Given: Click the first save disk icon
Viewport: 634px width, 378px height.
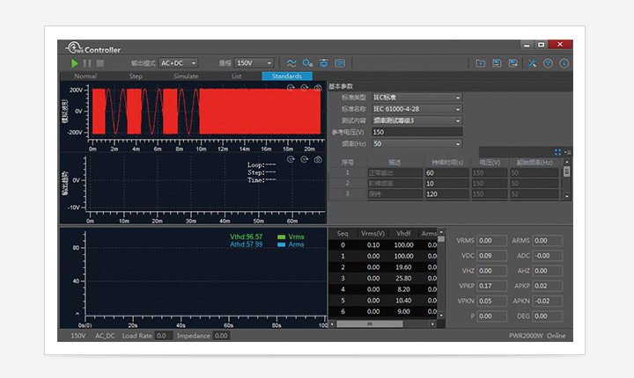Looking at the screenshot, I should coord(498,63).
